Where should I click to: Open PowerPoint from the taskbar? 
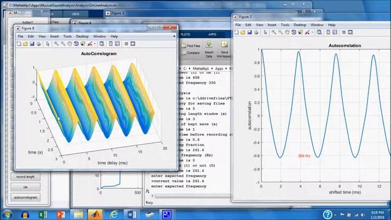coord(60,215)
